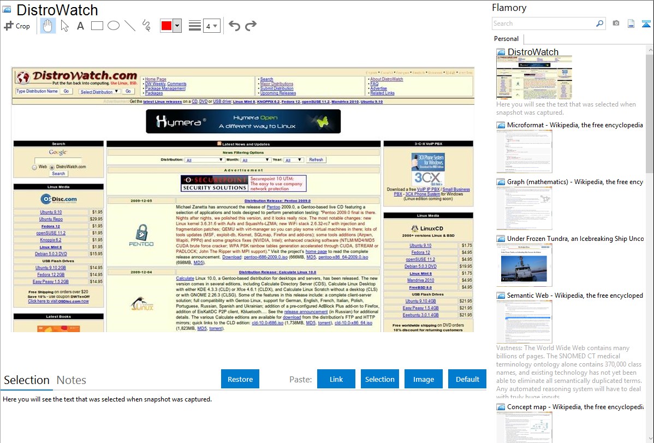This screenshot has height=443, width=654.
Task: Click the Google Search button
Action: point(58,174)
